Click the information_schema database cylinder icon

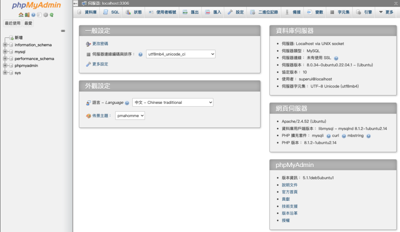11,45
